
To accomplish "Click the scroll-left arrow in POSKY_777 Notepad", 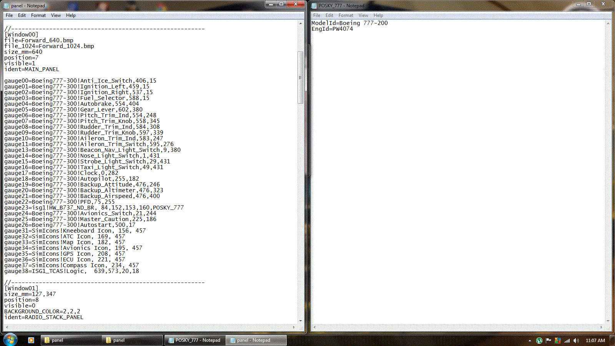I will point(314,327).
